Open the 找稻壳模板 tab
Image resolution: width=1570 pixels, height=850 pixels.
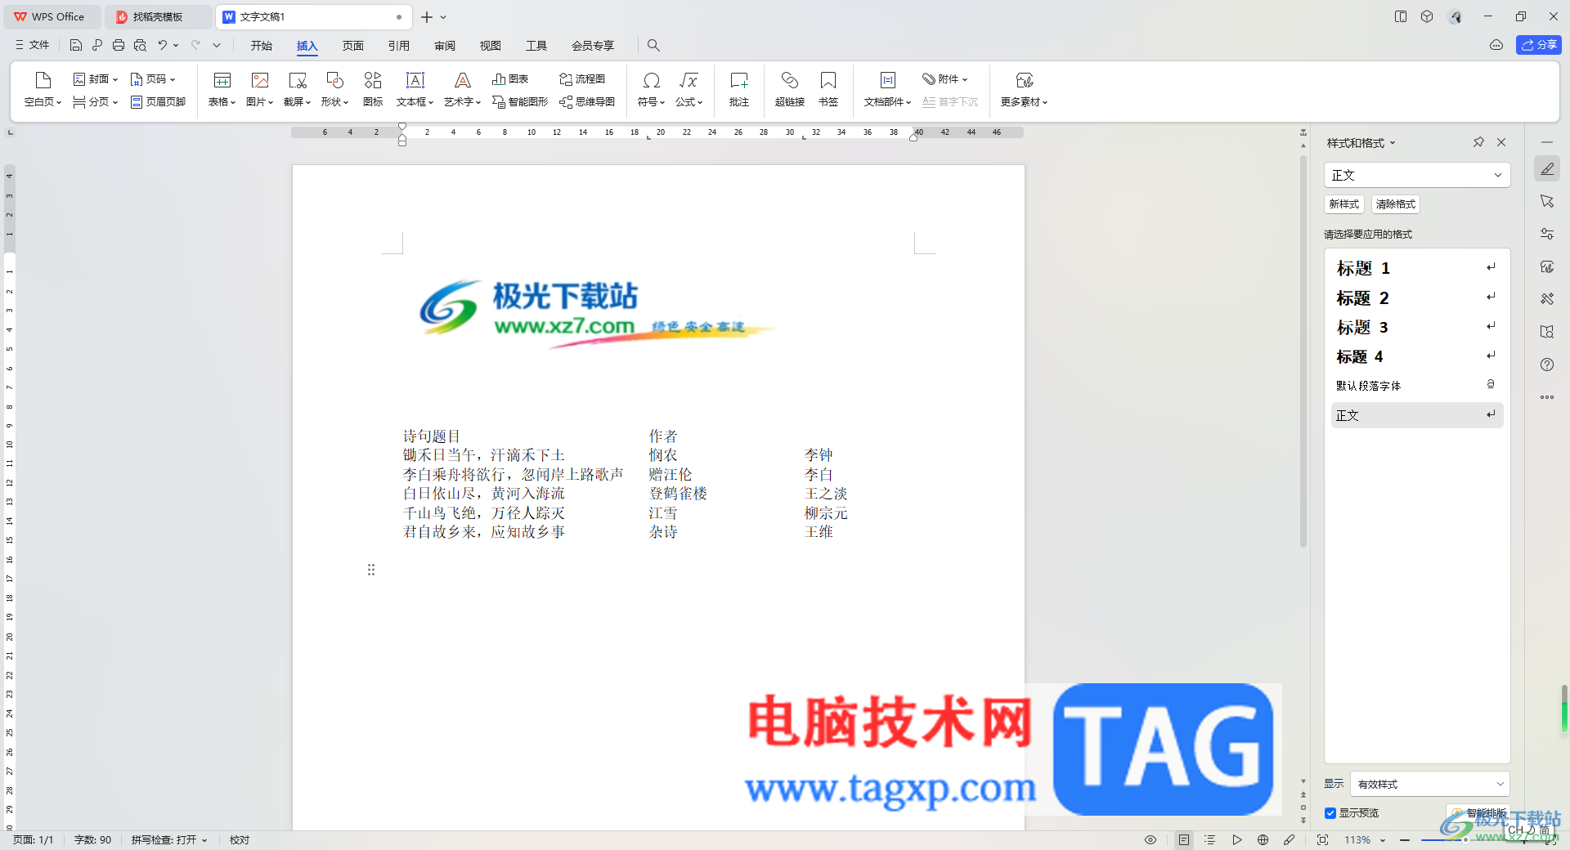158,16
